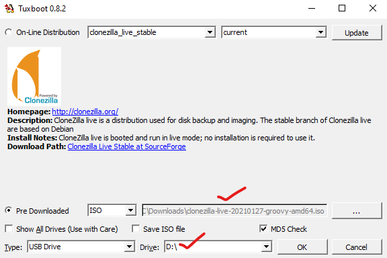Maximize the Tuxboot window

pos(342,8)
